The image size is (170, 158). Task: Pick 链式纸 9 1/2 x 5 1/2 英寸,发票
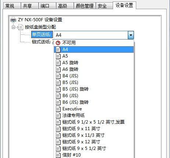[x=94, y=122]
